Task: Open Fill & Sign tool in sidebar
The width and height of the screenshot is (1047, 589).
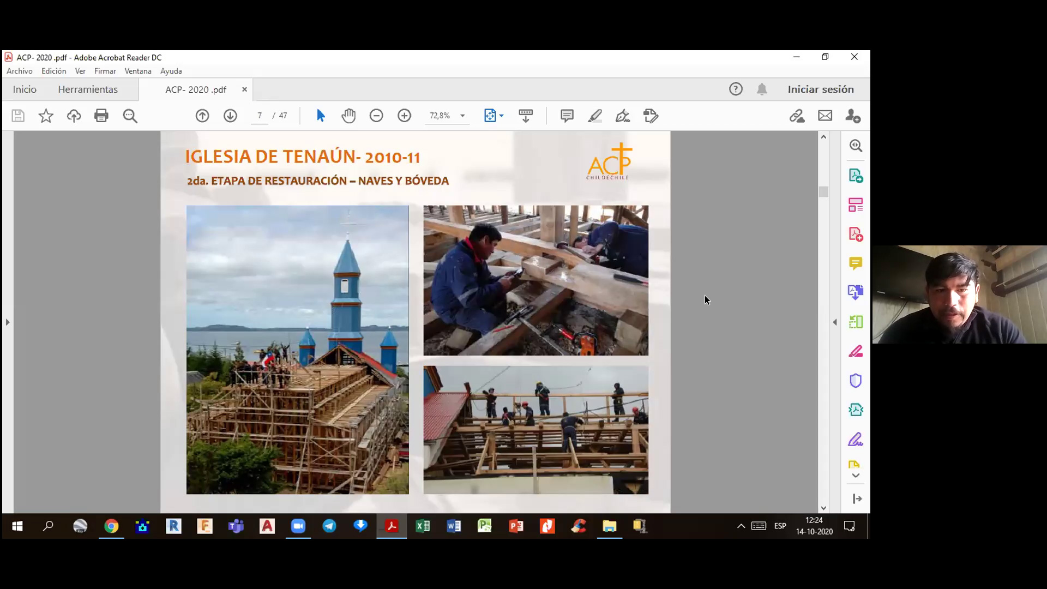Action: (x=855, y=439)
